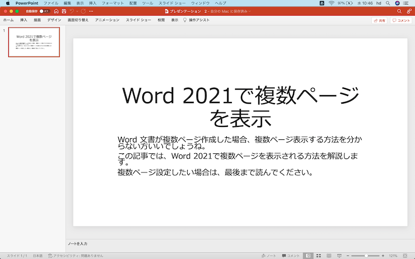Click the 共有 share button
Viewport: 415px width, 259px height.
click(x=379, y=20)
